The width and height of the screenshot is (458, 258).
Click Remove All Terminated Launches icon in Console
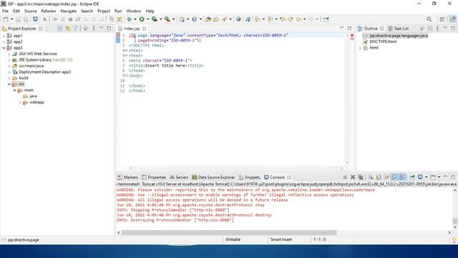[361, 177]
